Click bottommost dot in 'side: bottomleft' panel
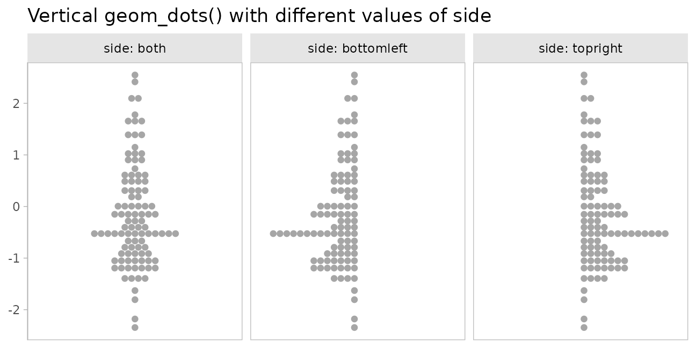Image resolution: width=696 pixels, height=348 pixels. (x=354, y=327)
